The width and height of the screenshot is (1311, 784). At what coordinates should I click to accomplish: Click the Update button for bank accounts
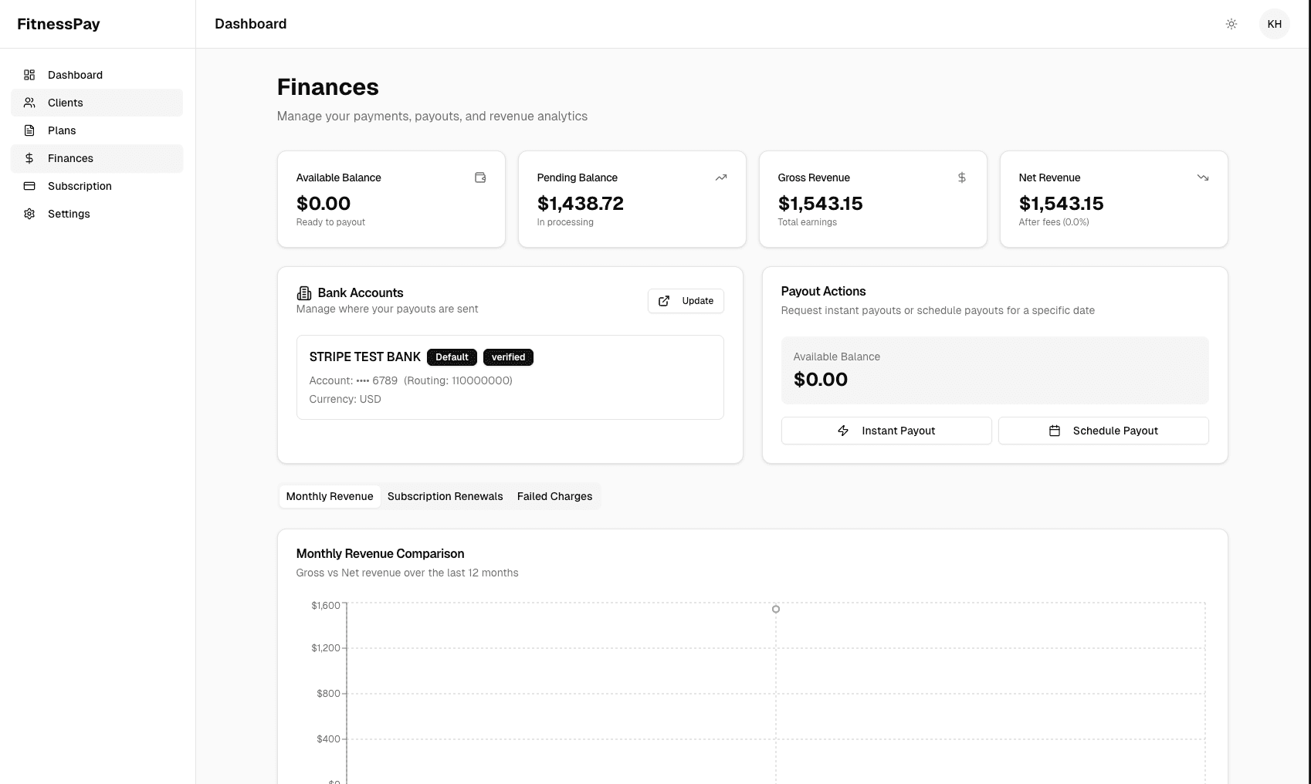[x=686, y=301]
